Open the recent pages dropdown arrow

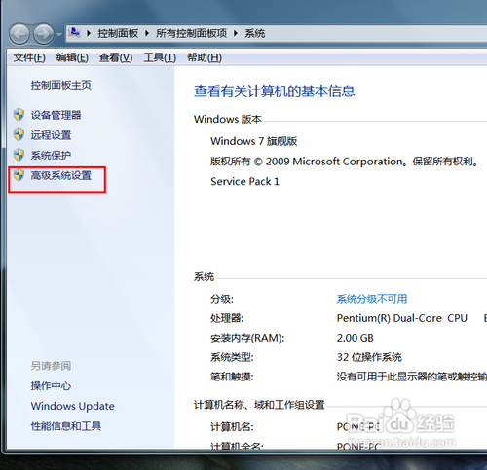click(x=59, y=34)
